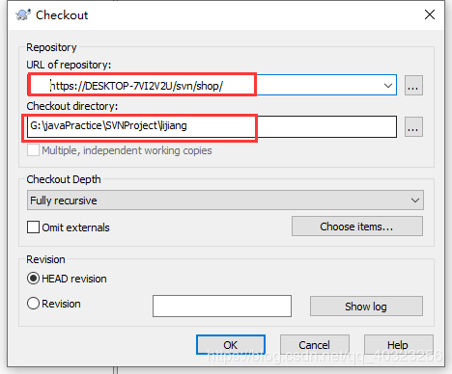The image size is (452, 374).
Task: Click the revision number input field
Action: click(222, 307)
